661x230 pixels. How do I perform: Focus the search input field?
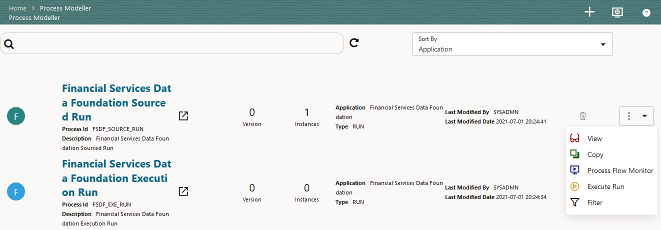172,43
